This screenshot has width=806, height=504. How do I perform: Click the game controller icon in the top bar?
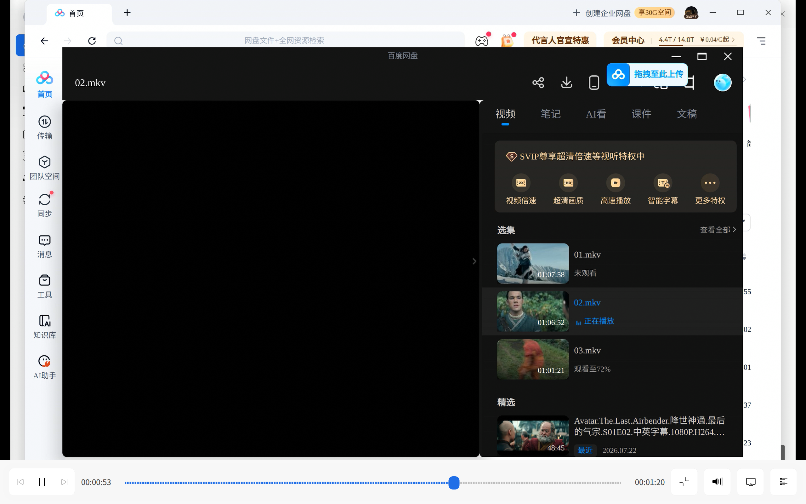[482, 41]
